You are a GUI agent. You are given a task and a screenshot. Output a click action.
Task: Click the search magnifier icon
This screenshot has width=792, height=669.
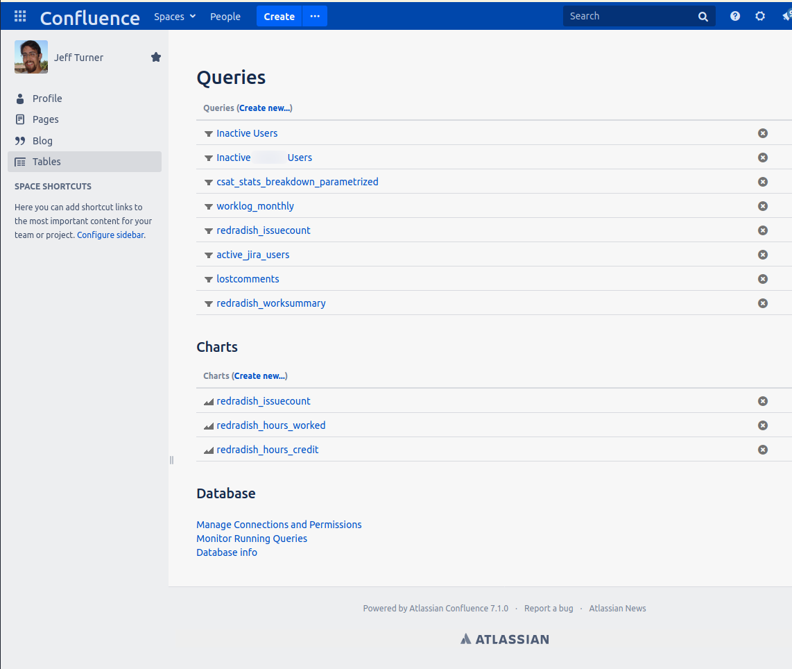[703, 17]
